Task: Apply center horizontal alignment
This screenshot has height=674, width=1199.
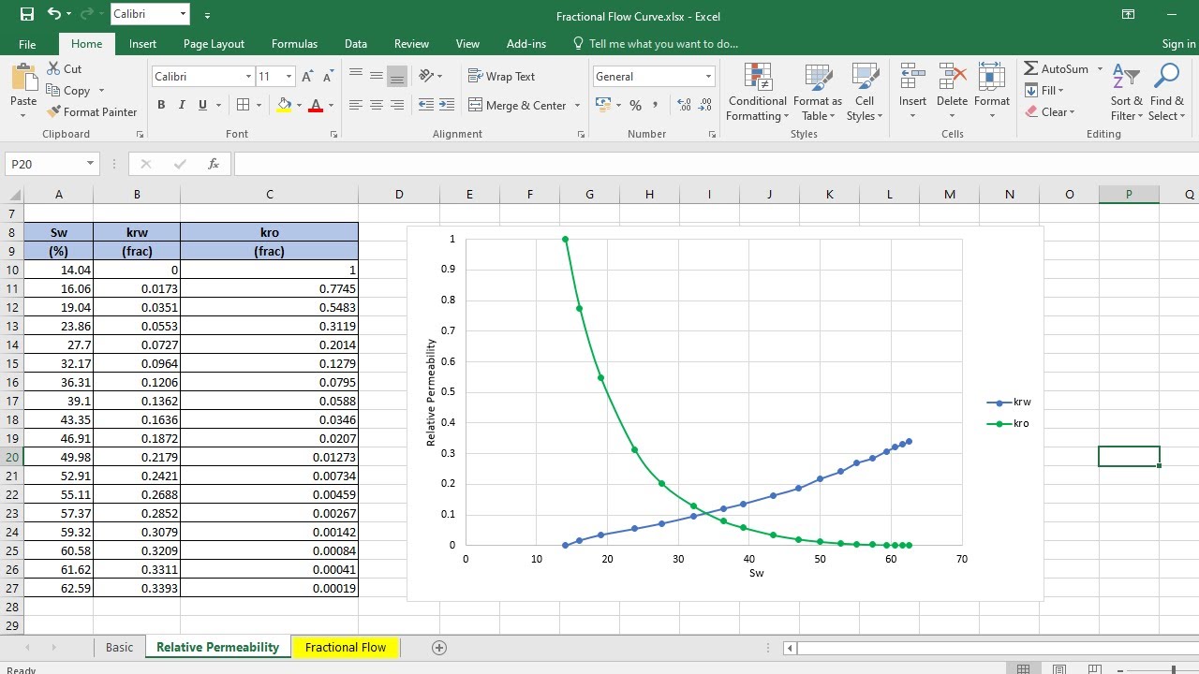Action: tap(377, 105)
